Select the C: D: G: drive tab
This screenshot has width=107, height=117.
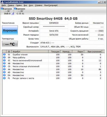coord(21,11)
